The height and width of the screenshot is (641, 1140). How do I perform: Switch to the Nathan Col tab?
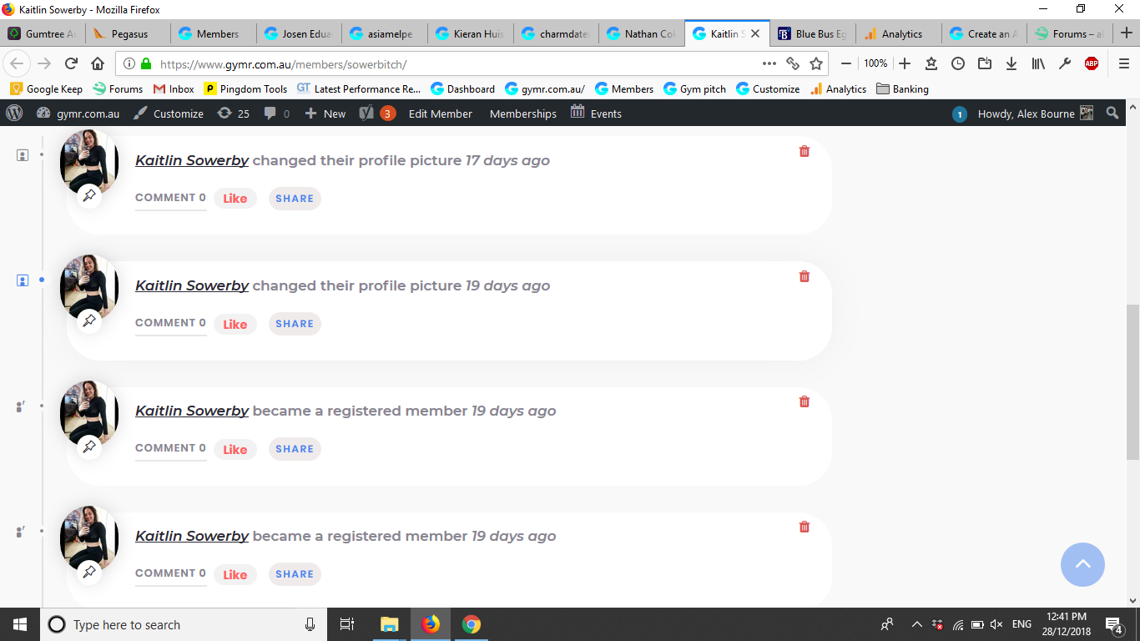coord(641,34)
